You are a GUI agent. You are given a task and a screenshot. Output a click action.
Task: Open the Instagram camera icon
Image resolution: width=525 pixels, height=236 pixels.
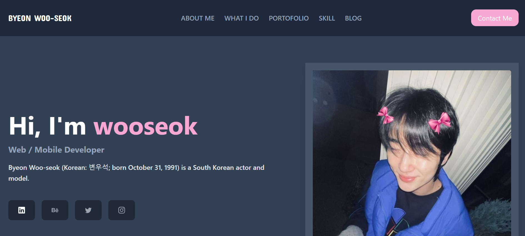click(x=122, y=210)
